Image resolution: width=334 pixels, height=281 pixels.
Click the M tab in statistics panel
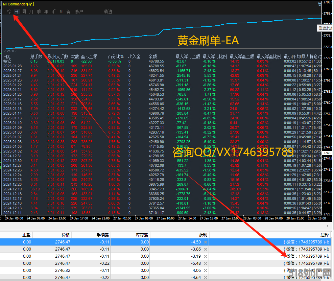pyautogui.click(x=61, y=11)
